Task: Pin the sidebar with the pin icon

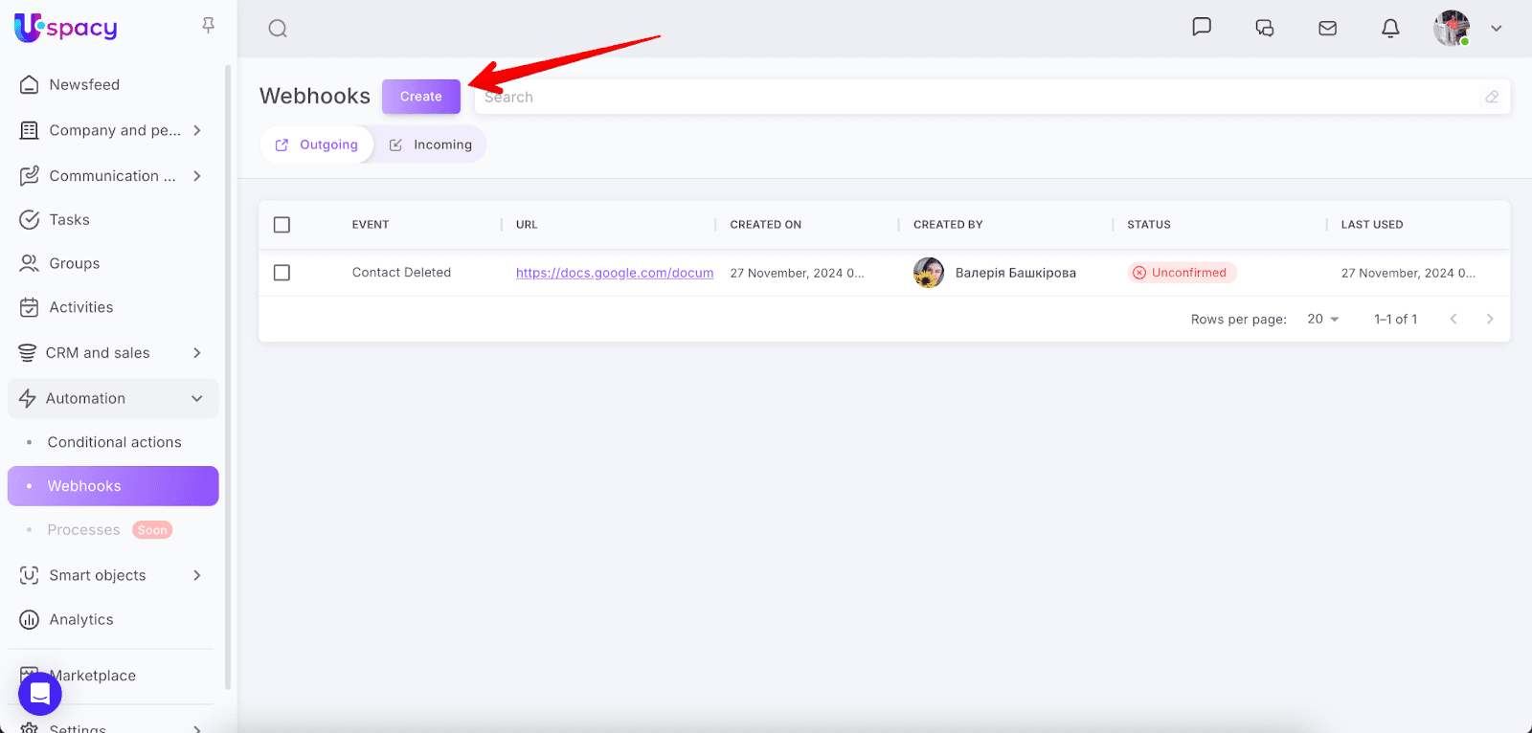Action: click(208, 26)
